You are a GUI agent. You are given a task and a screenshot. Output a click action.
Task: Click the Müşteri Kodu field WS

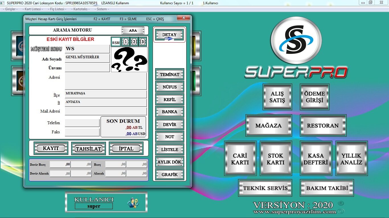pyautogui.click(x=87, y=49)
